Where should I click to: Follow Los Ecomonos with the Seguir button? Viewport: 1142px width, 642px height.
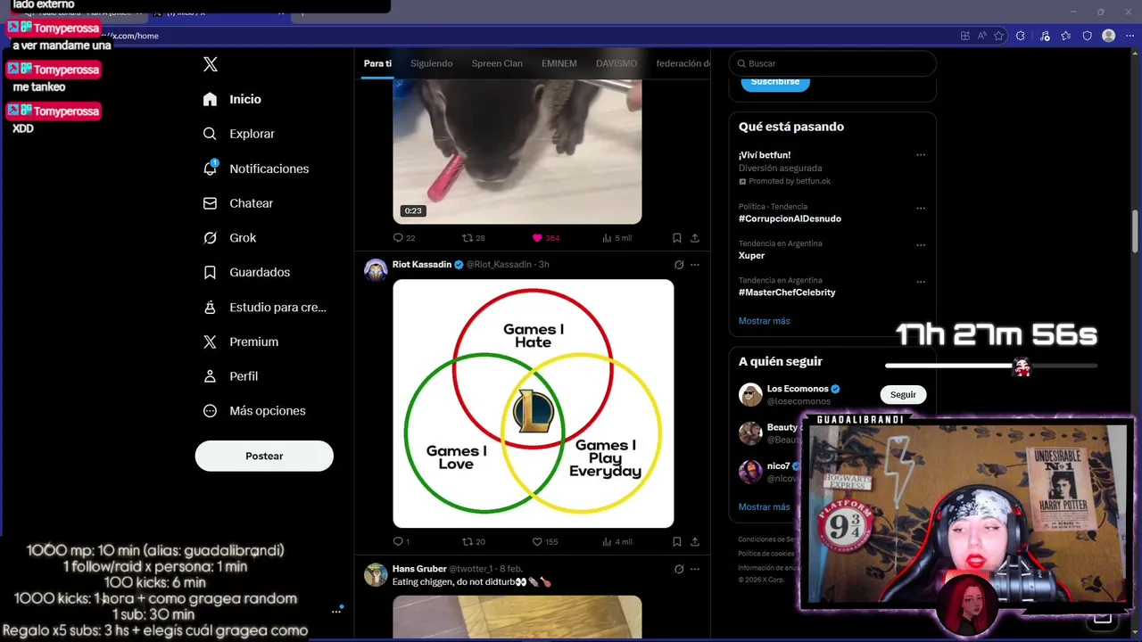coord(903,394)
